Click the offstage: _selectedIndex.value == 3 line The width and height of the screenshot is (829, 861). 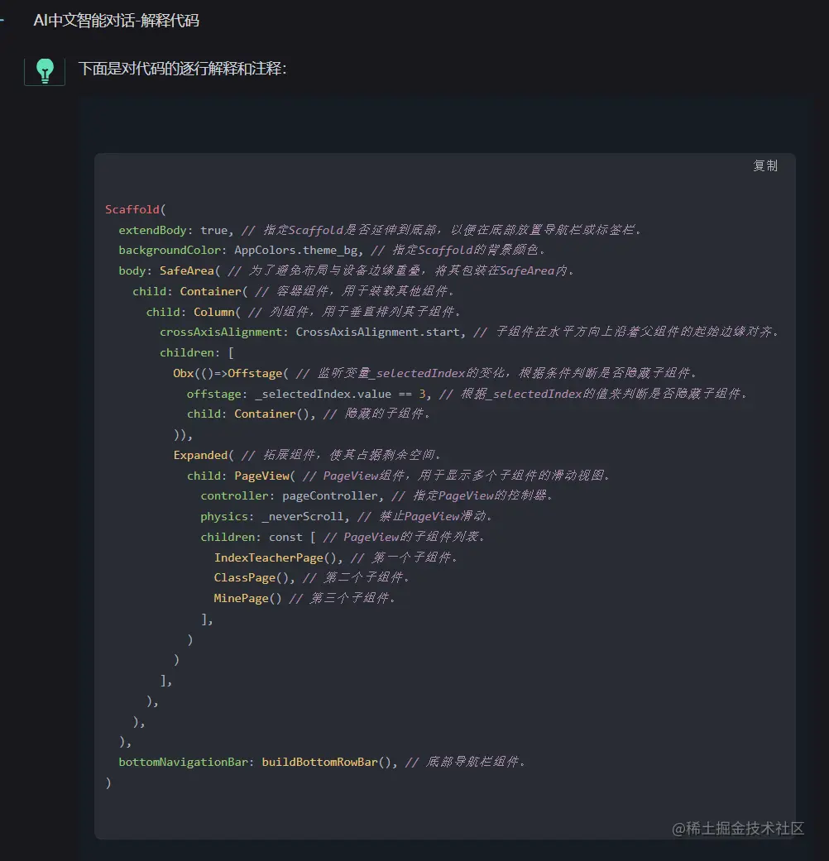pos(467,394)
